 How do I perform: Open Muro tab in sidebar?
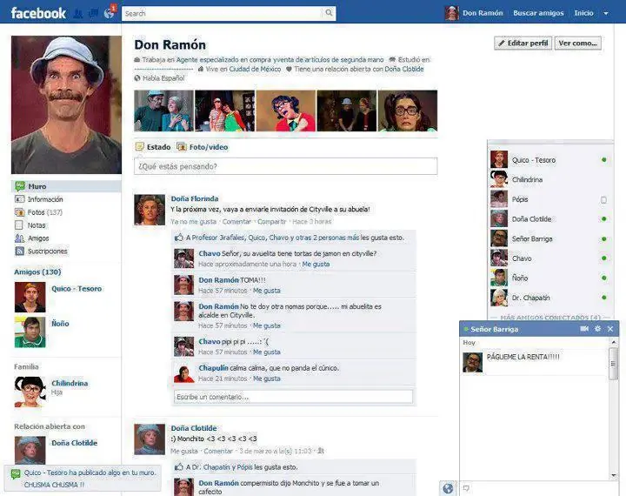[66, 186]
